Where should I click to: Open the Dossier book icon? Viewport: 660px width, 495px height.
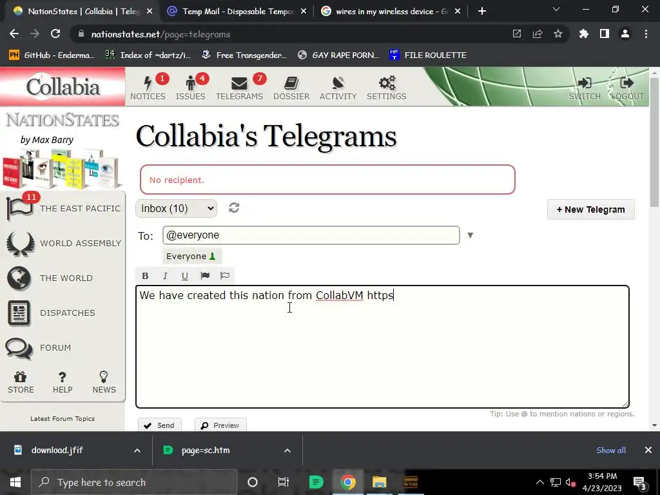coord(291,83)
